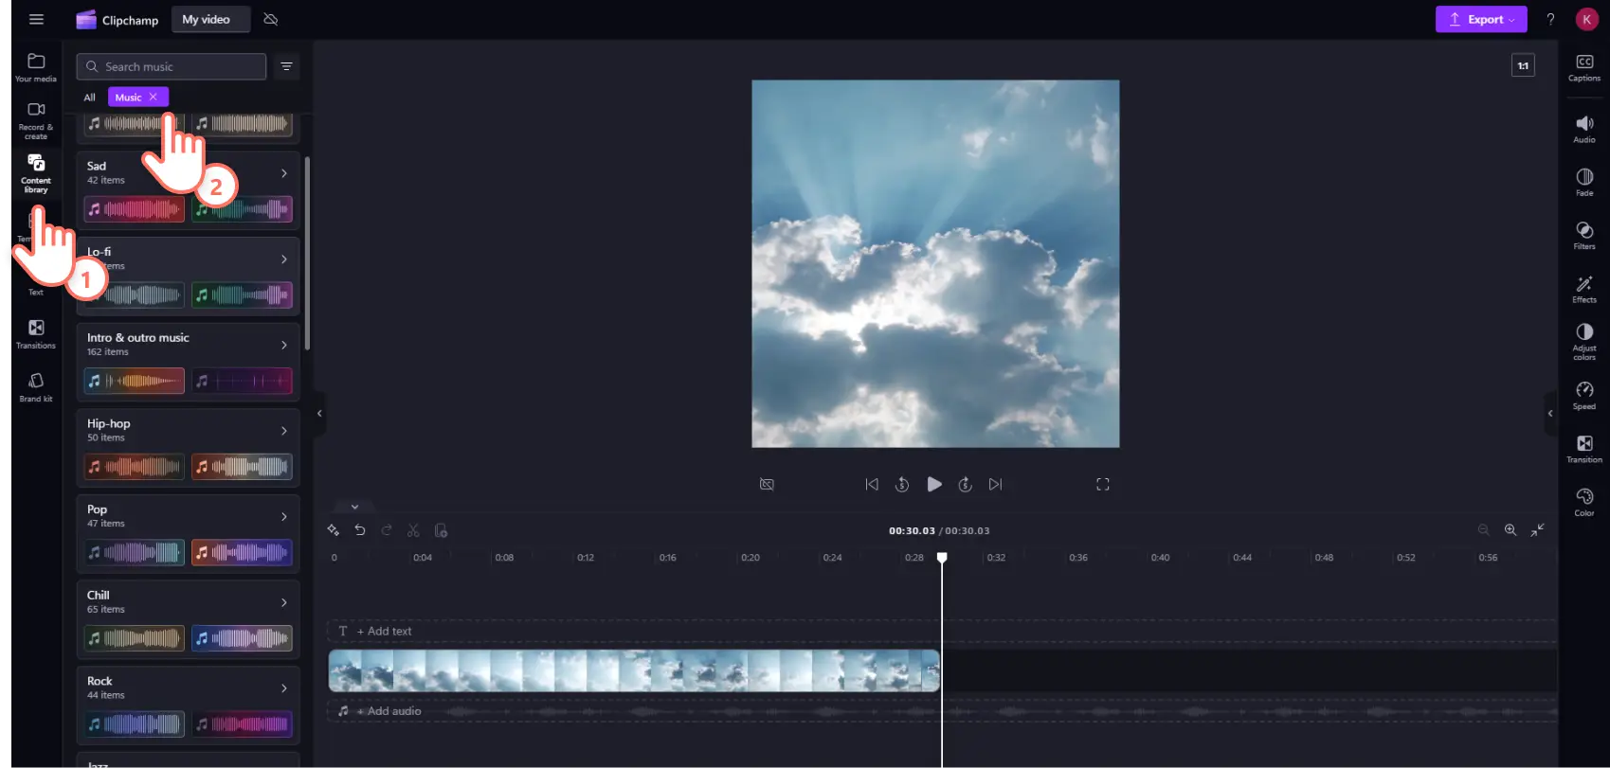
Task: Click the redo arrow in timeline toolbar
Action: coord(387,530)
